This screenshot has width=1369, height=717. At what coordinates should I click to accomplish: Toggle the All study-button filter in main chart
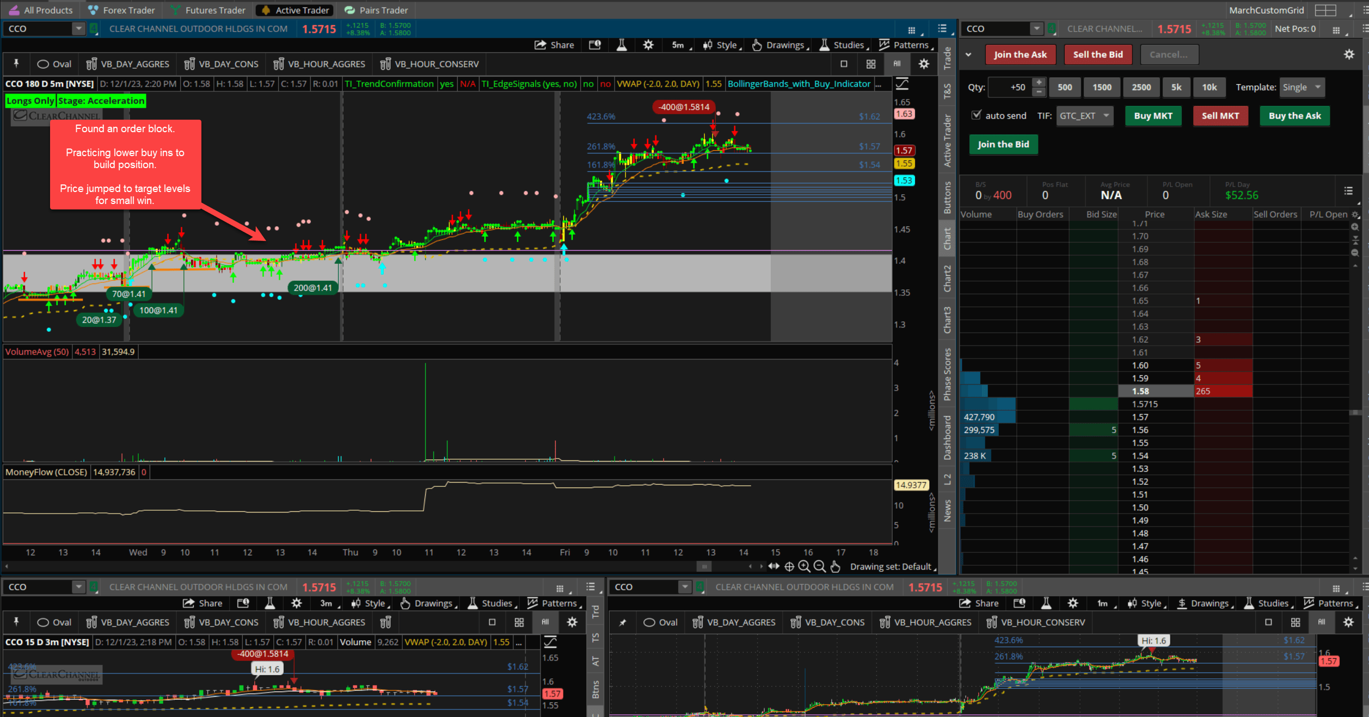tap(897, 64)
